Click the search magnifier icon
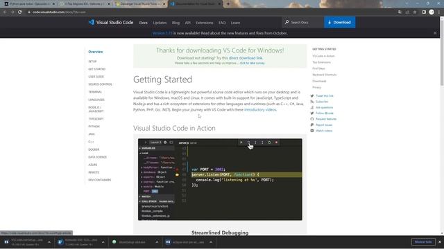Screen dimensions: 444x249 287,22
